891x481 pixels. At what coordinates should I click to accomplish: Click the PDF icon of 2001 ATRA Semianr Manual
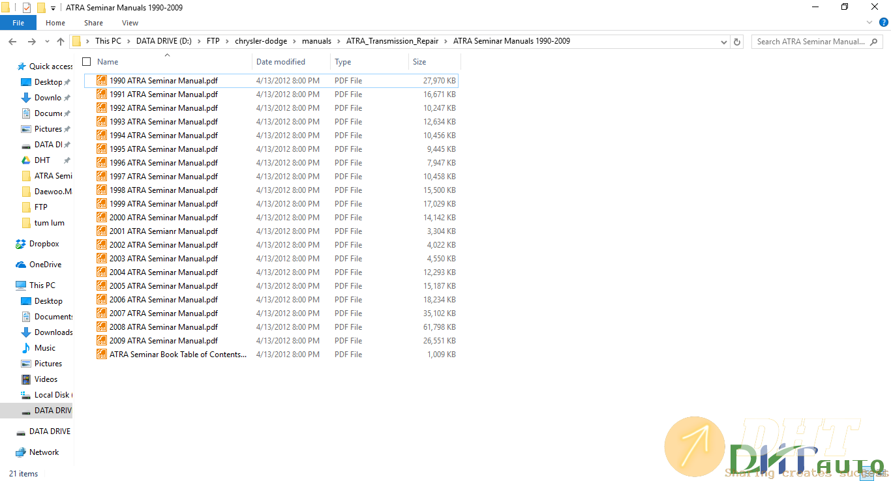pos(101,231)
